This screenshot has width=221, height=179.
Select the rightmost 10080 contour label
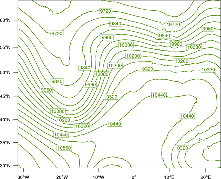pos(194,47)
